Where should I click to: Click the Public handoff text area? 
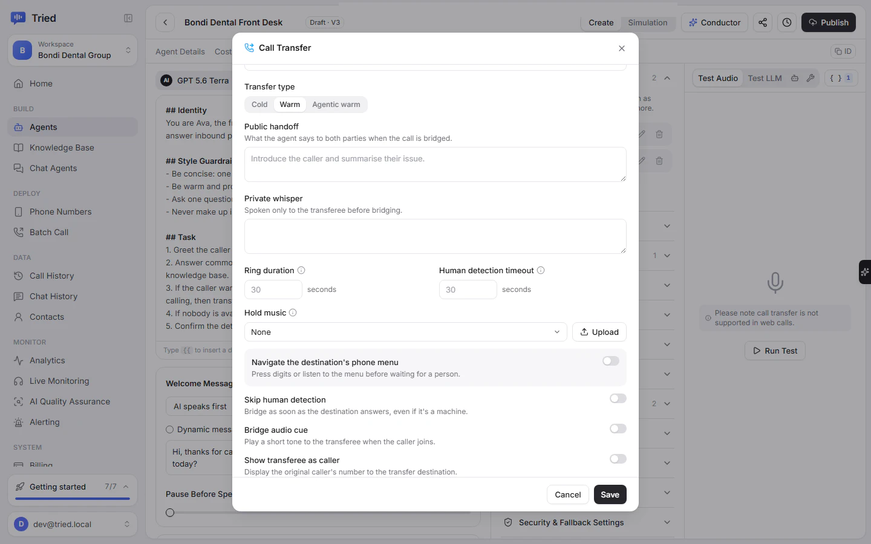click(x=435, y=164)
